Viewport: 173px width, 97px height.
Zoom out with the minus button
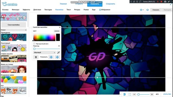(134, 94)
